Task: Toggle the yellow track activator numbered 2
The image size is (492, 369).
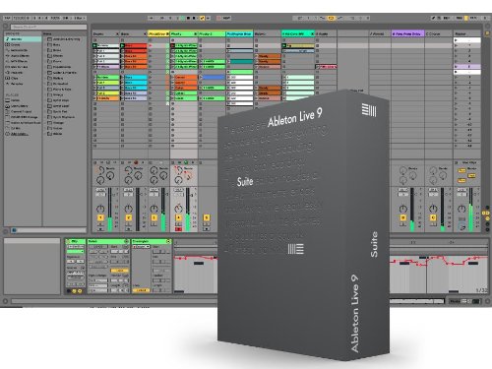Action: pos(128,217)
